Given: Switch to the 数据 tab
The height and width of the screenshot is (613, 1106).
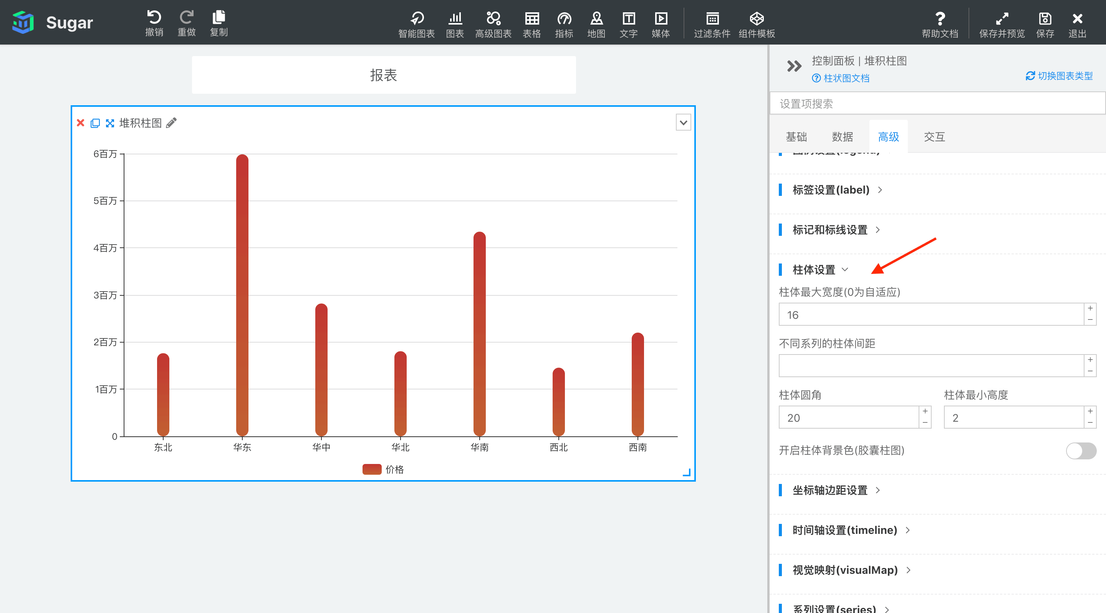Looking at the screenshot, I should pos(842,137).
